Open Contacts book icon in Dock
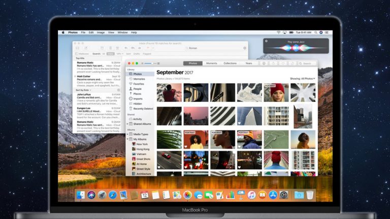Viewport: 390px width, 219px height. [x=134, y=195]
